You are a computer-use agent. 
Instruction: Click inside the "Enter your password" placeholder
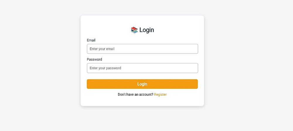click(105, 68)
